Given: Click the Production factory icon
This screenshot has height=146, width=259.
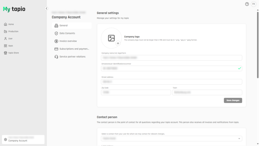Looking at the screenshot, I should coord(6,31).
